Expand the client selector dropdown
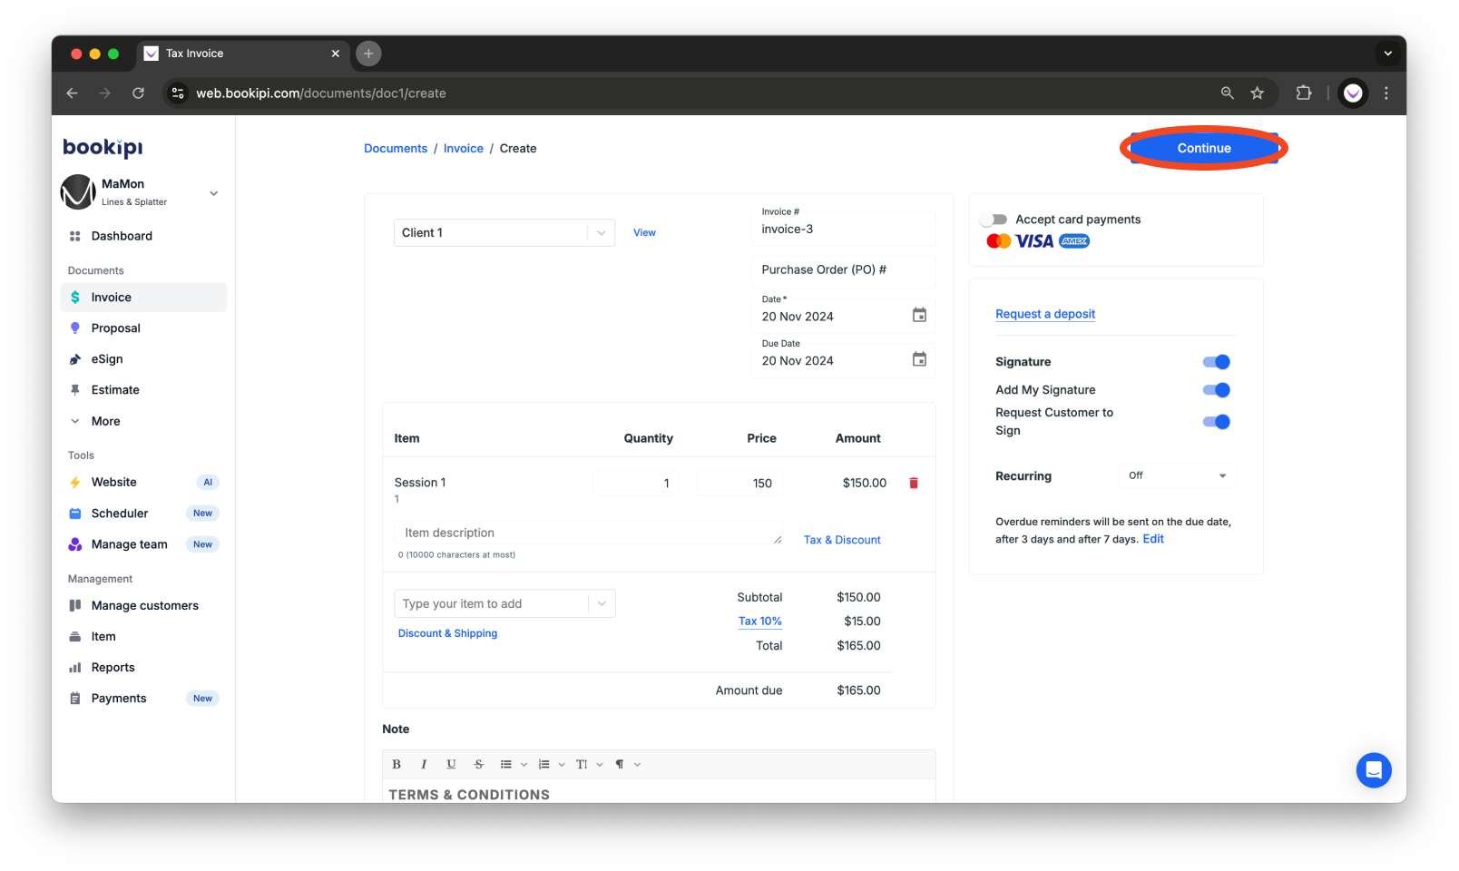The width and height of the screenshot is (1459, 871). click(x=601, y=232)
